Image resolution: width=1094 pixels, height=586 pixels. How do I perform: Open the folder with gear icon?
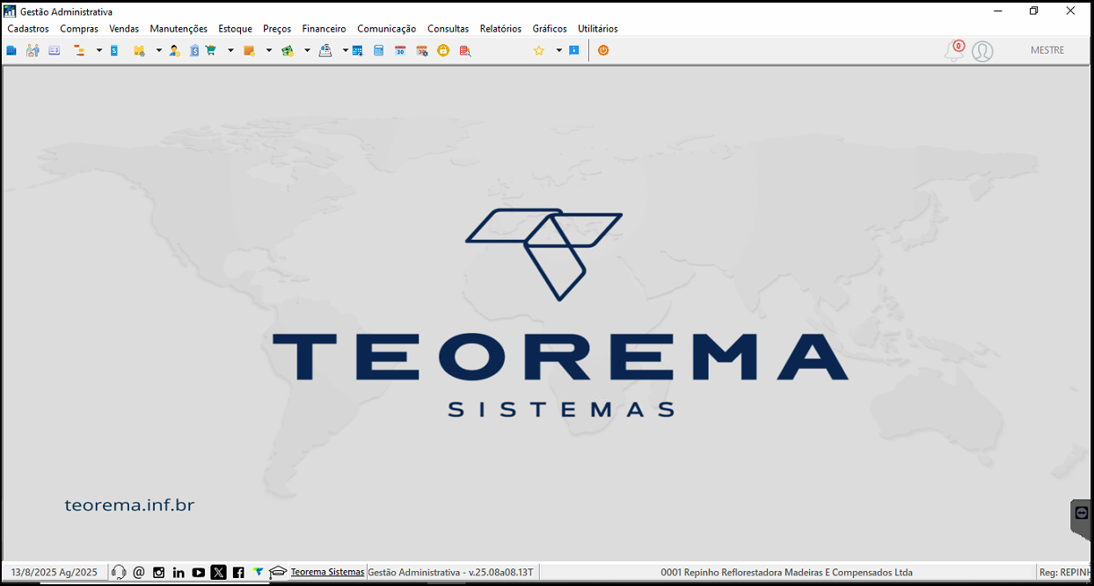[x=139, y=51]
